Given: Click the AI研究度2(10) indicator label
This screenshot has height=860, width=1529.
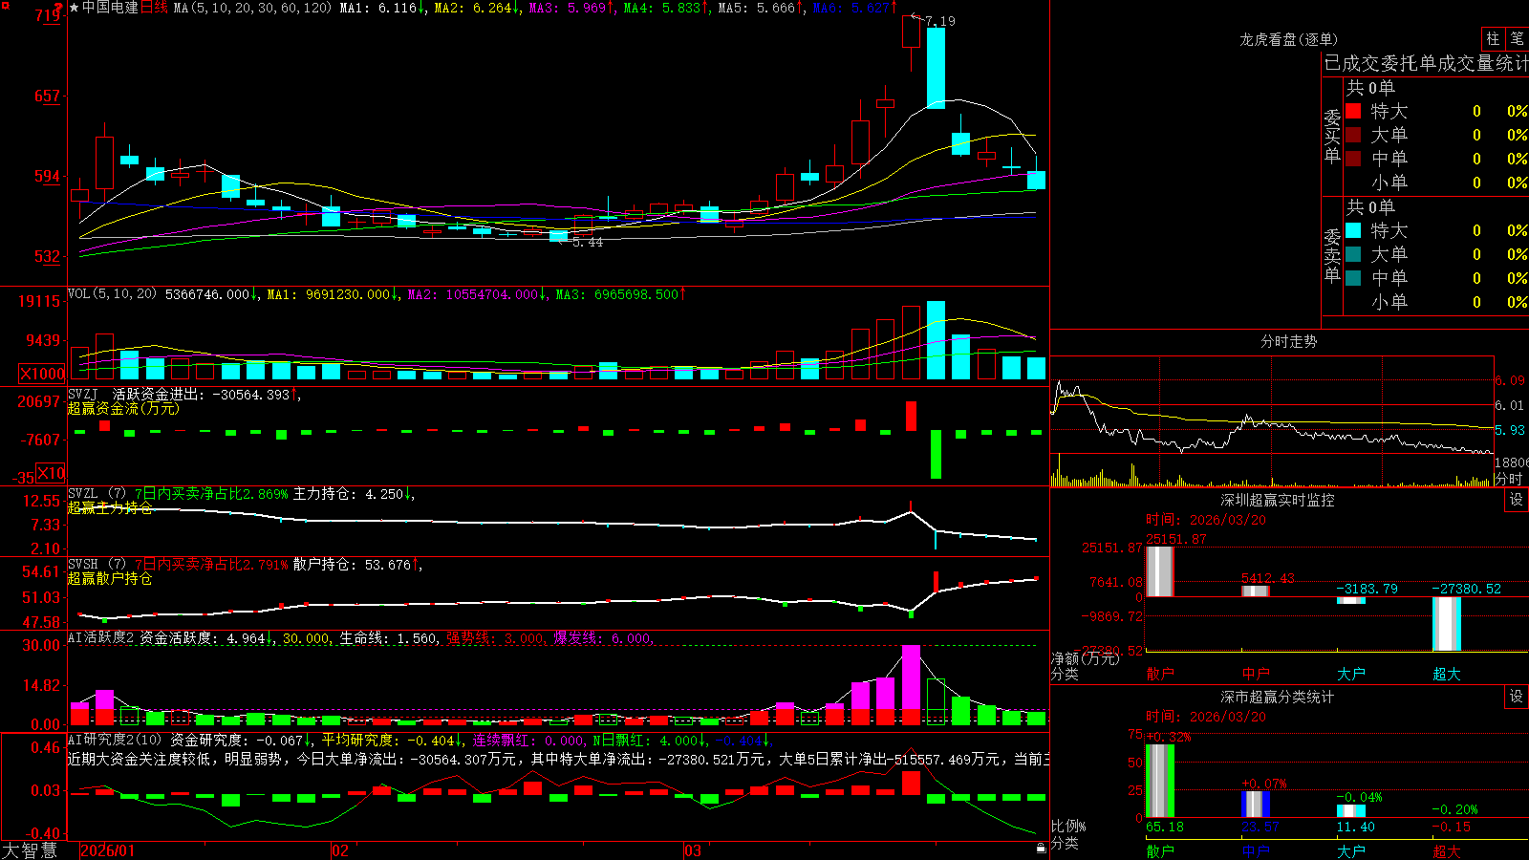Looking at the screenshot, I should (116, 740).
